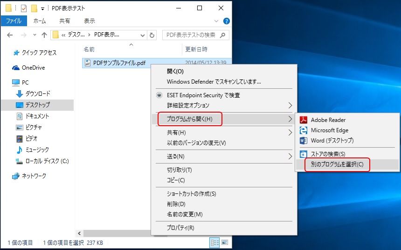
Task: Select ESET Endpoint Security で検査 option
Action: [x=203, y=95]
